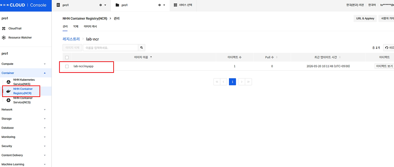The image size is (394, 167).
Task: Open organization pro1 settings gear
Action: coord(100,5)
